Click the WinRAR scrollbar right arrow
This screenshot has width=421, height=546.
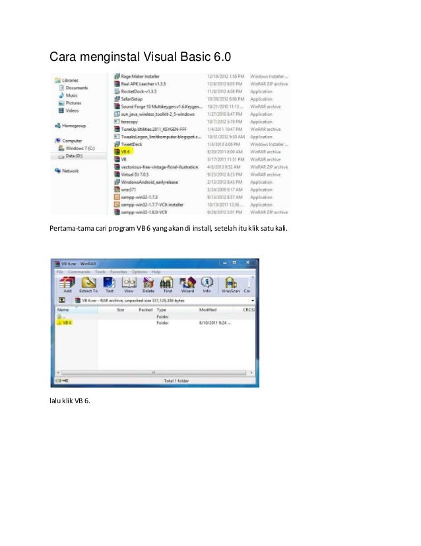251,373
